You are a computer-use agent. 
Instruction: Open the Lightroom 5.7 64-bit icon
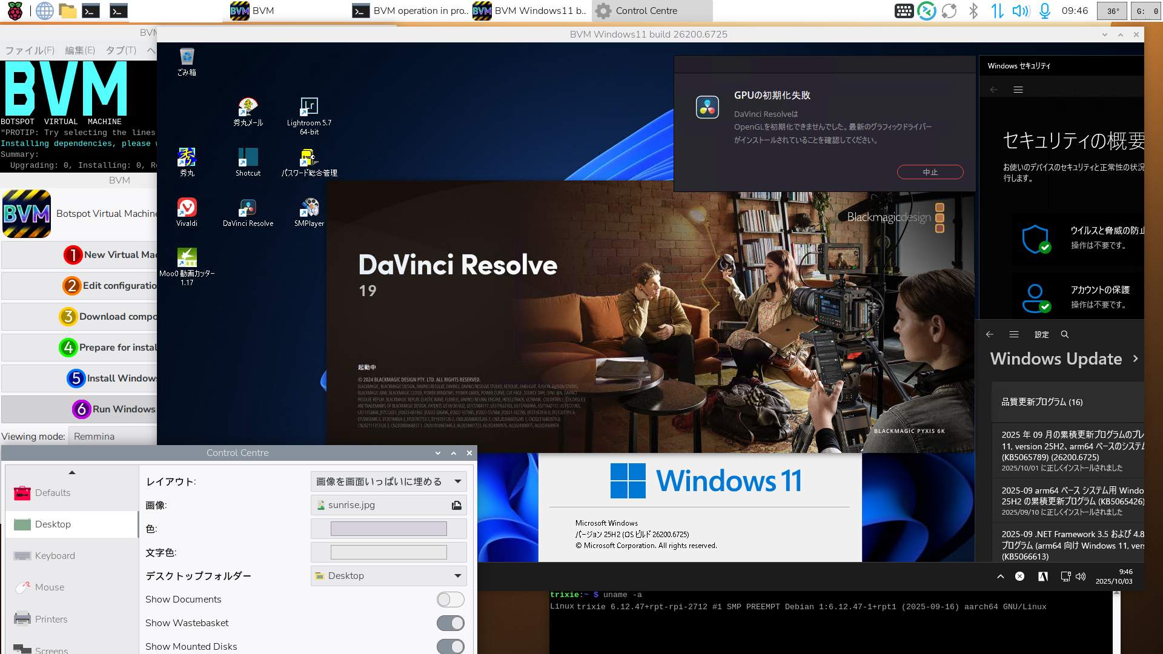point(309,109)
